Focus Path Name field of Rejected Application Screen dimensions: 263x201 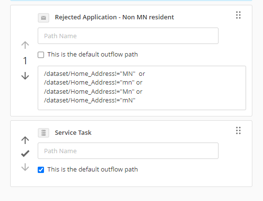coord(128,36)
